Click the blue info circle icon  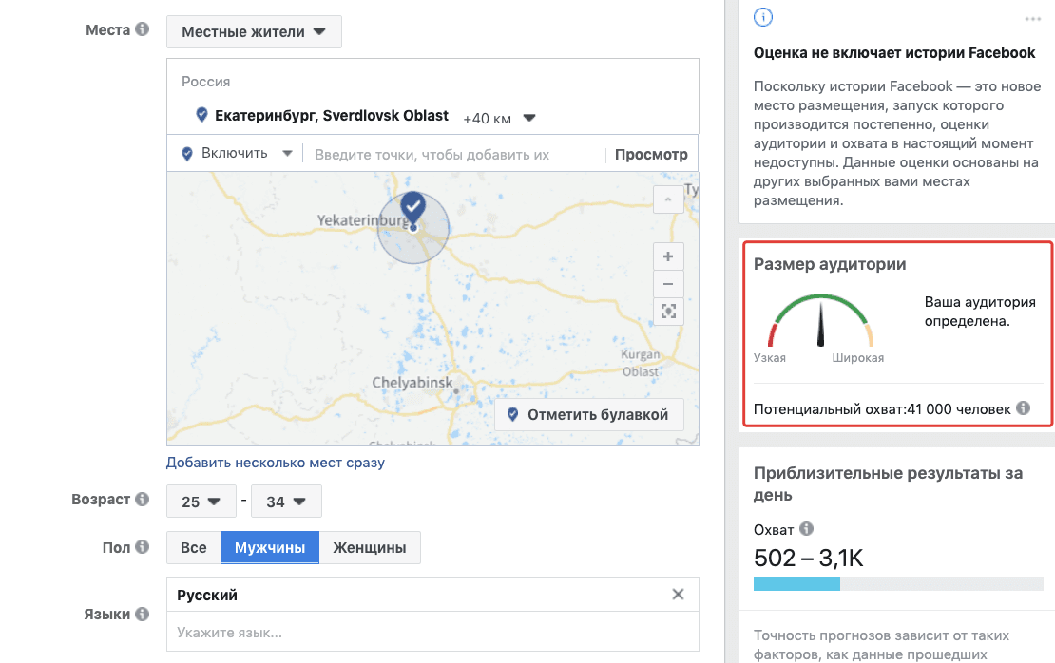click(x=763, y=17)
